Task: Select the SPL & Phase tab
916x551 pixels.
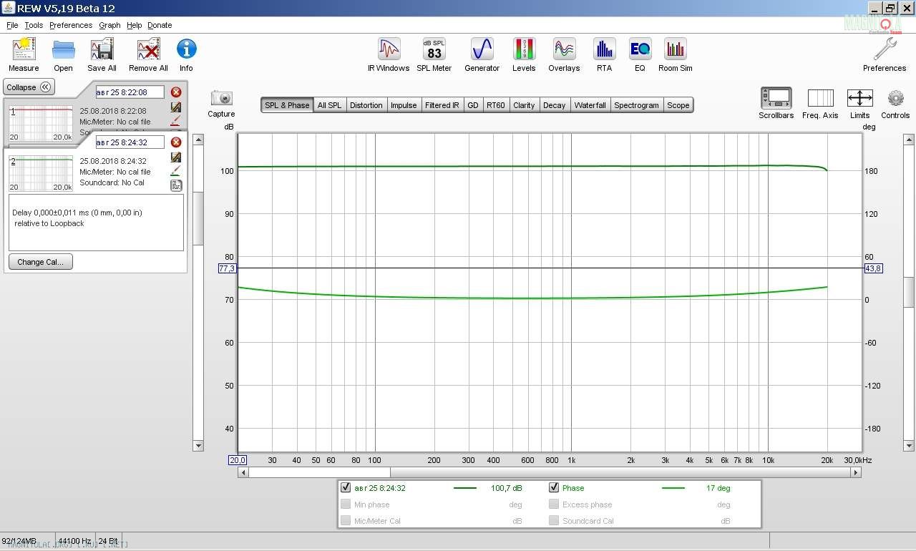Action: 287,105
